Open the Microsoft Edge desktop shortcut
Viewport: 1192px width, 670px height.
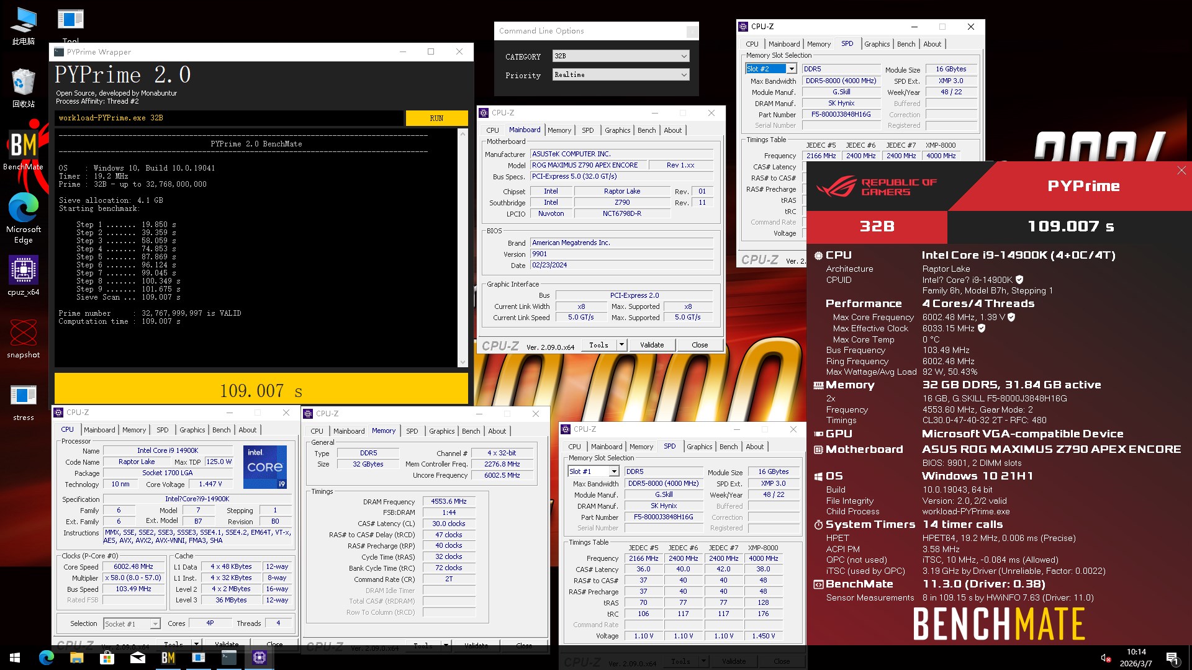pos(24,218)
